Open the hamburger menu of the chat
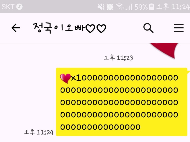The image size is (190, 142). click(x=179, y=28)
